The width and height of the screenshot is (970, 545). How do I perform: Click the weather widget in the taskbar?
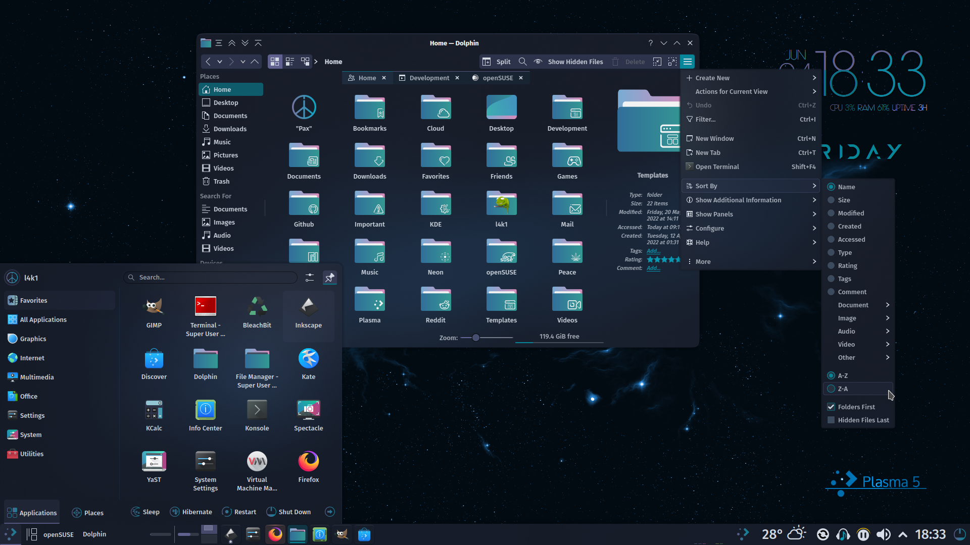(x=784, y=534)
